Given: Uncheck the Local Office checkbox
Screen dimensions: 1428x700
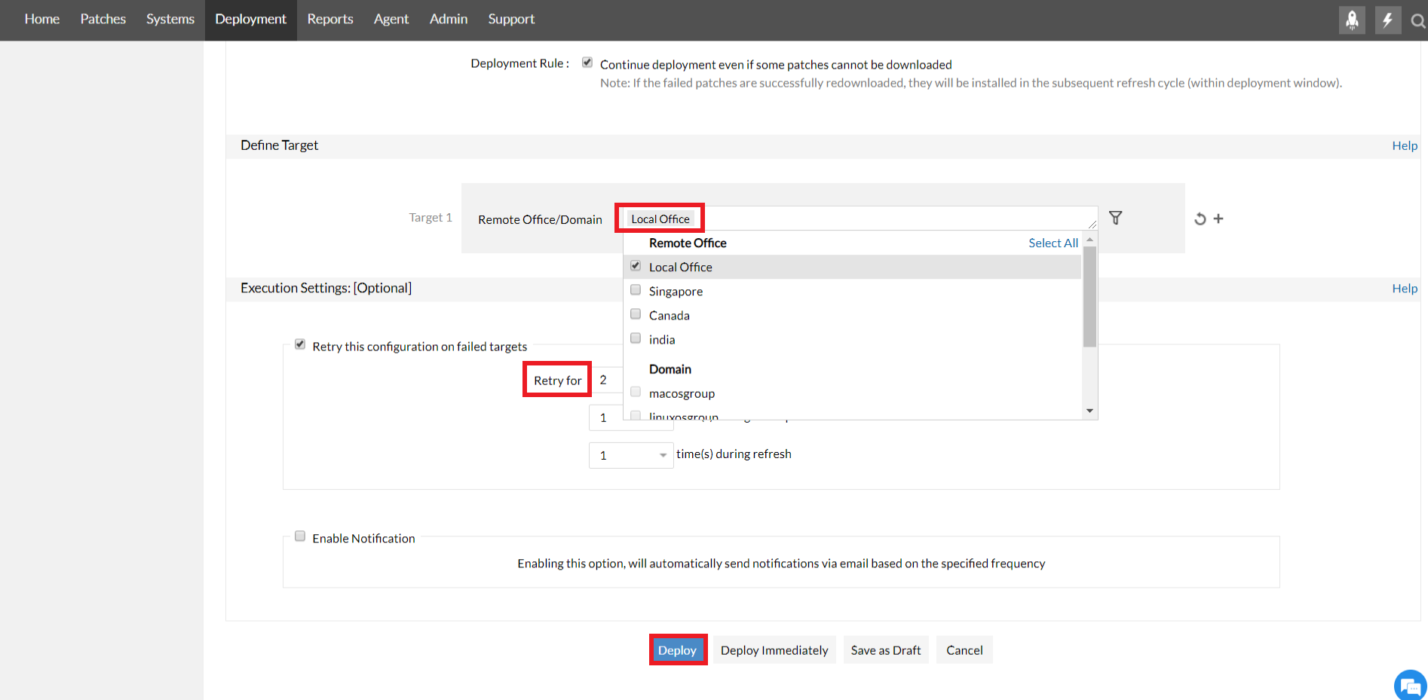Looking at the screenshot, I should [636, 266].
